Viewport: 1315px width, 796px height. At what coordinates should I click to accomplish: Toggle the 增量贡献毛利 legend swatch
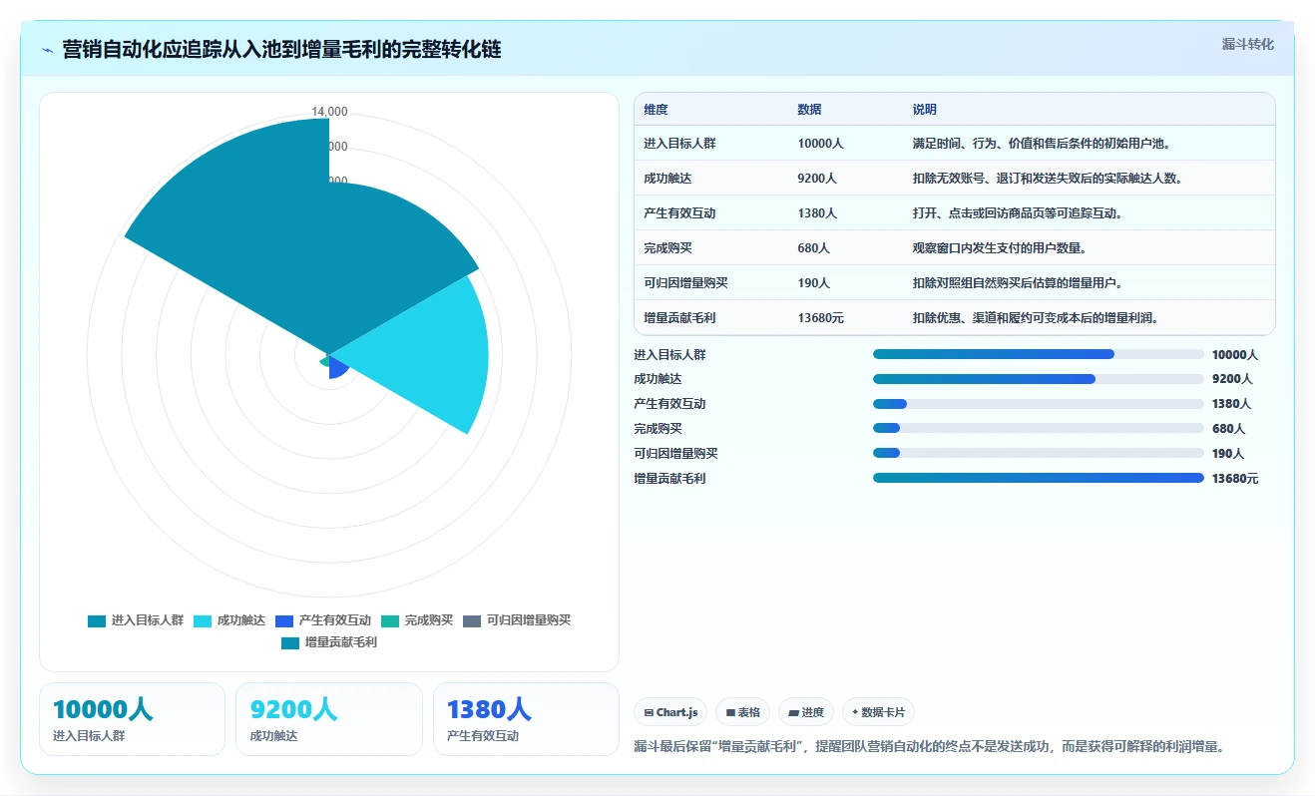click(x=290, y=642)
